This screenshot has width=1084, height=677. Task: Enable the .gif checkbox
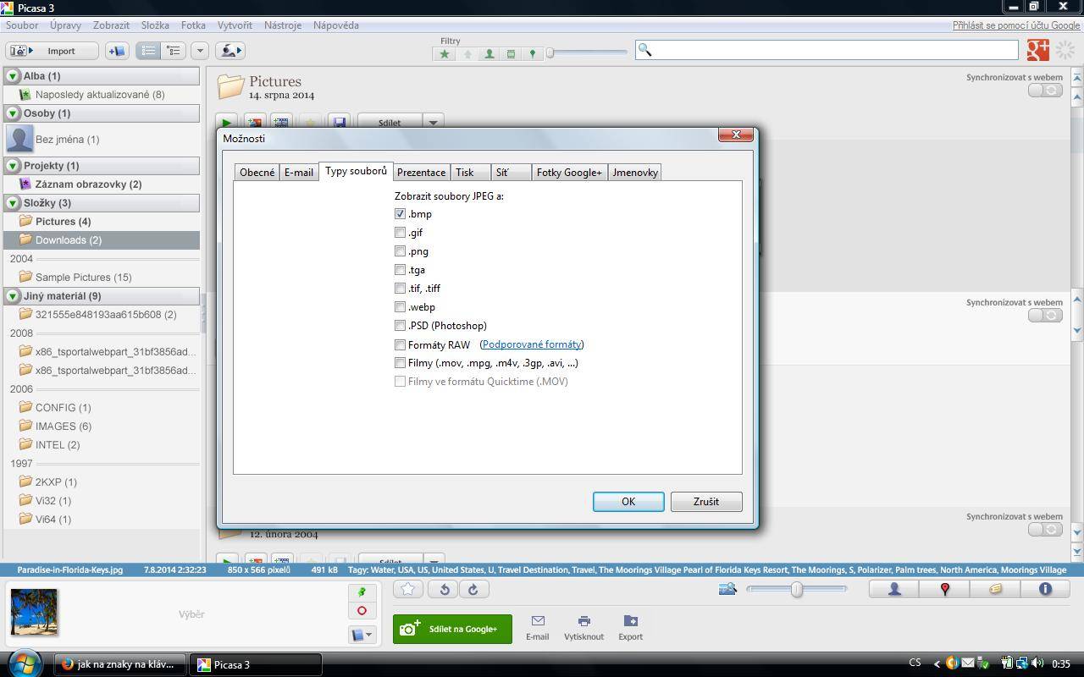(x=400, y=233)
